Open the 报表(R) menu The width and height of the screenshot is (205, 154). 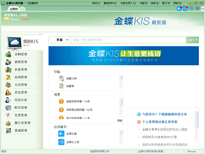point(155,3)
